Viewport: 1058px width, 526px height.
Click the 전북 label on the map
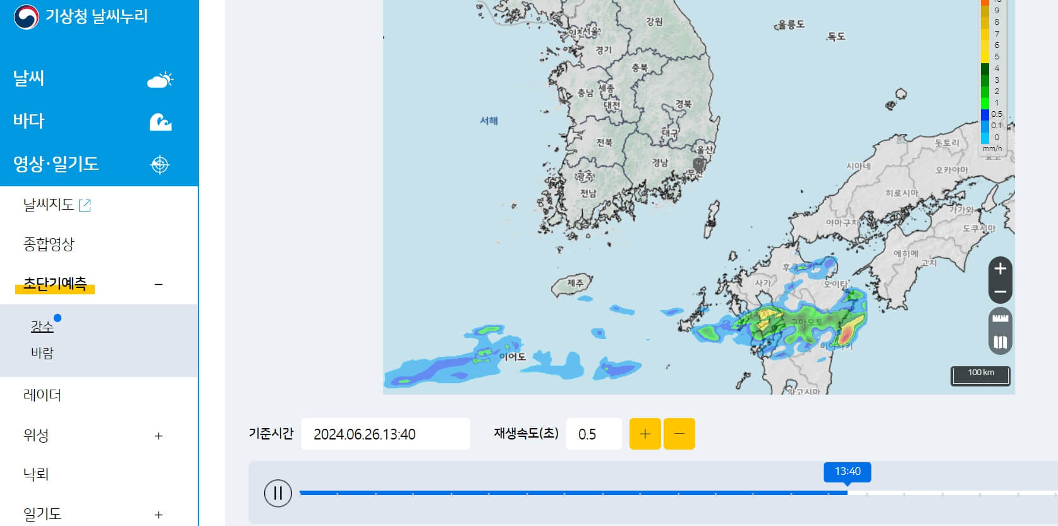tap(604, 143)
